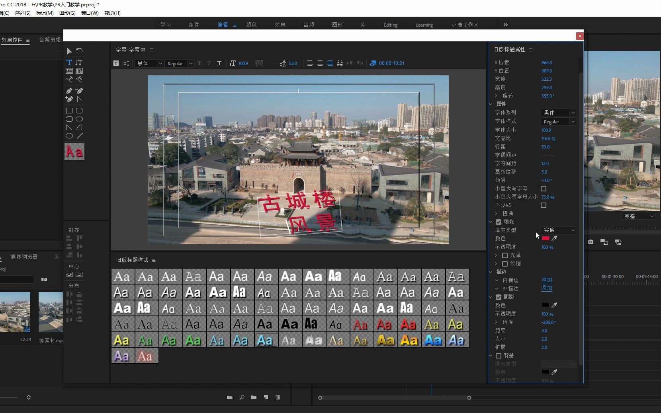Expand the distort (扭曲) section
The image size is (661, 413).
[x=496, y=214]
